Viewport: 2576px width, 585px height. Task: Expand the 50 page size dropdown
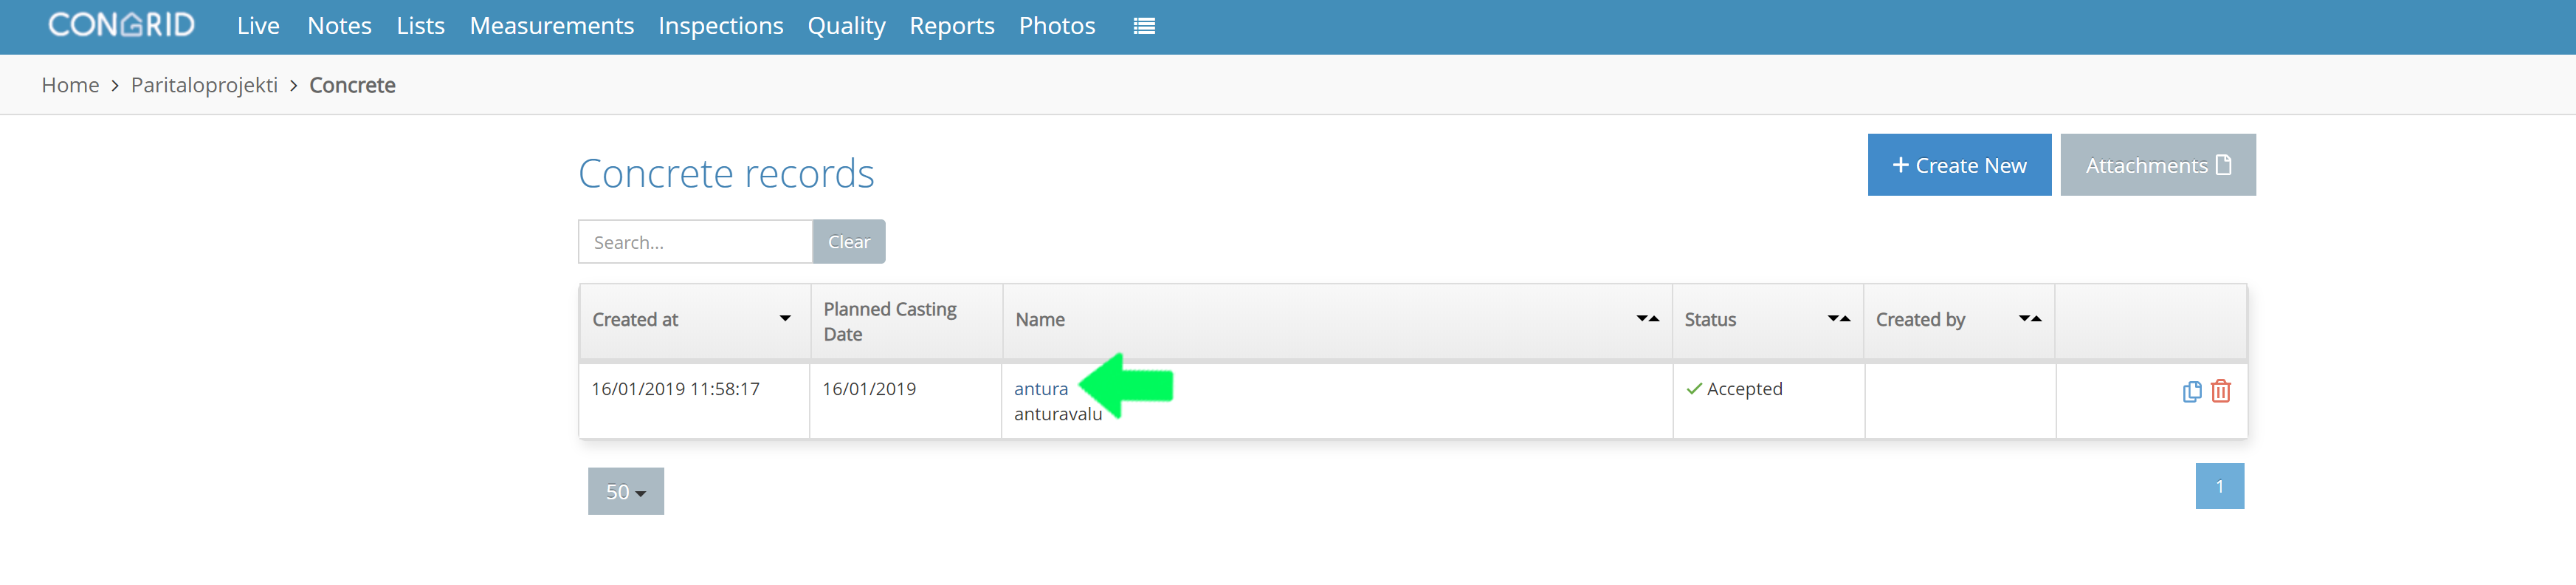[x=626, y=491]
